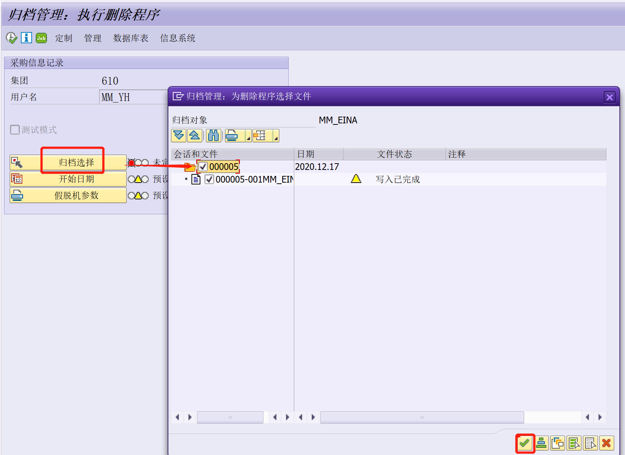Click the 采购信息记录 panel header
Image resolution: width=625 pixels, height=455 pixels.
146,63
